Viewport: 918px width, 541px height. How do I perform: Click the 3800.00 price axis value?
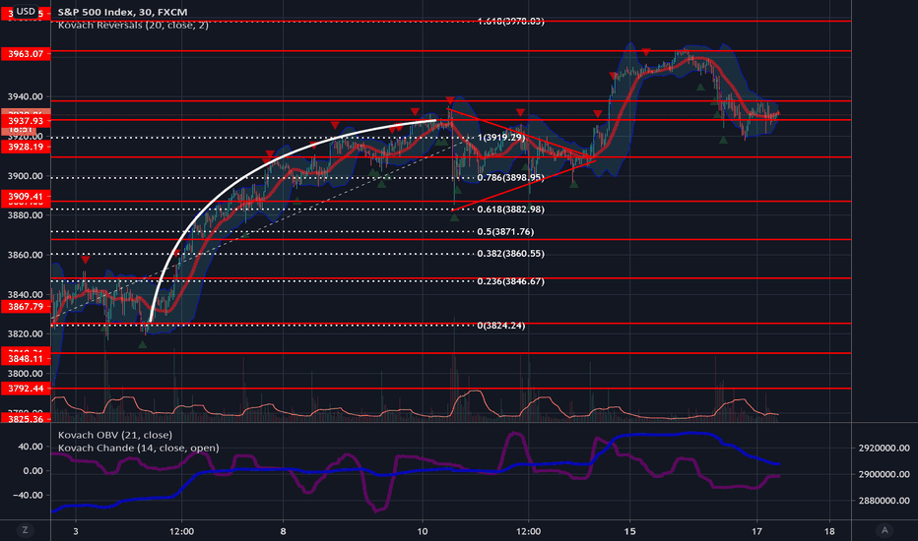26,374
